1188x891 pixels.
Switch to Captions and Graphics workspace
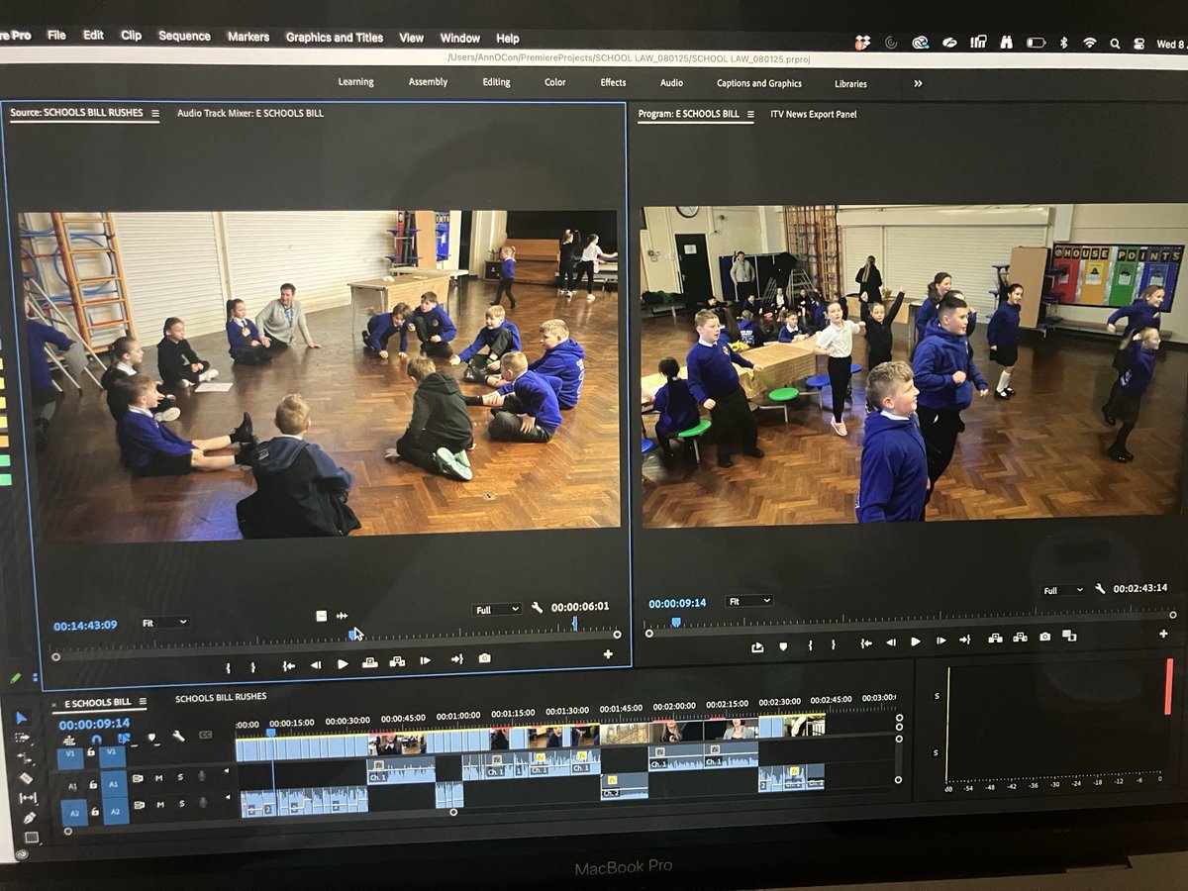(x=759, y=83)
